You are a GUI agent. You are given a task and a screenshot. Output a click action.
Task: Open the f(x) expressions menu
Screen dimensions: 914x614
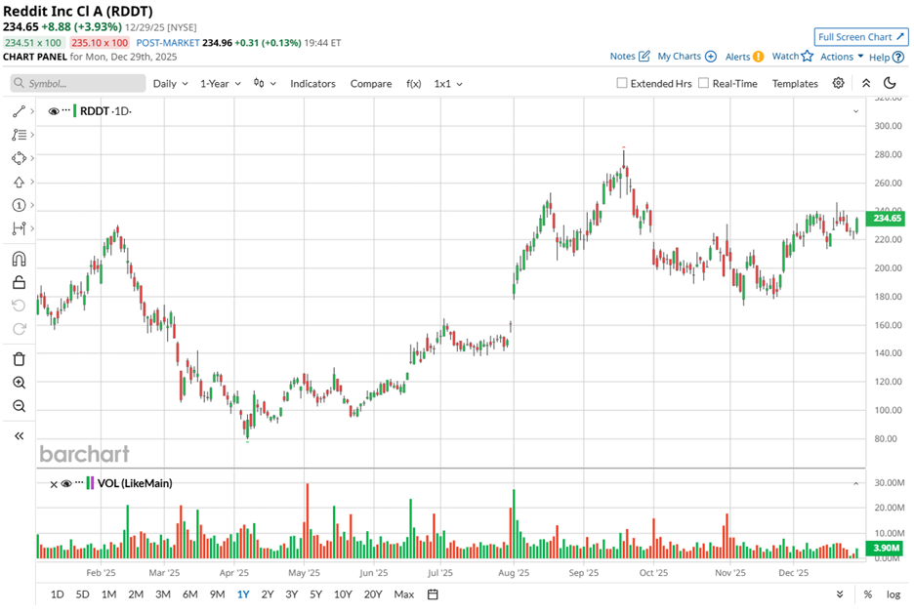point(414,83)
